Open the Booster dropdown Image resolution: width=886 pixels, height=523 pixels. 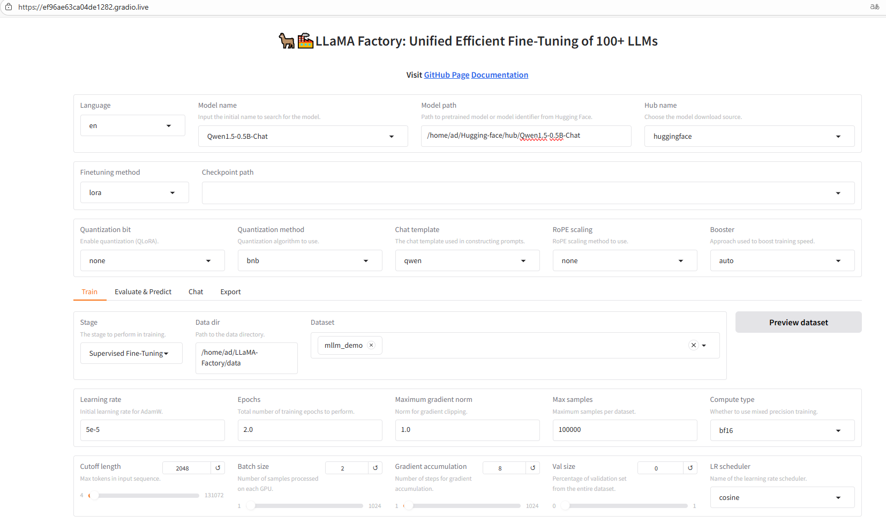click(x=782, y=260)
